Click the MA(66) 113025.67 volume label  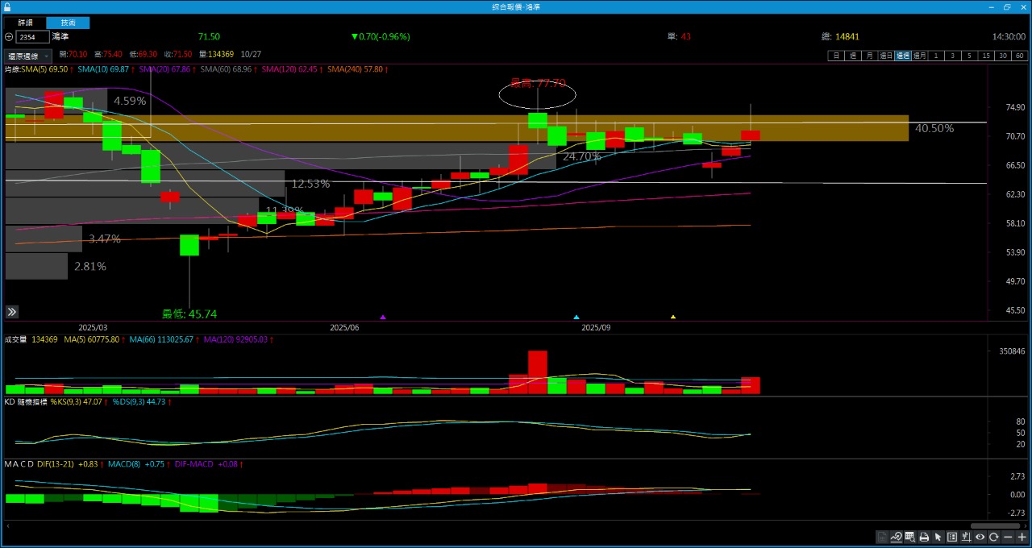pos(161,340)
